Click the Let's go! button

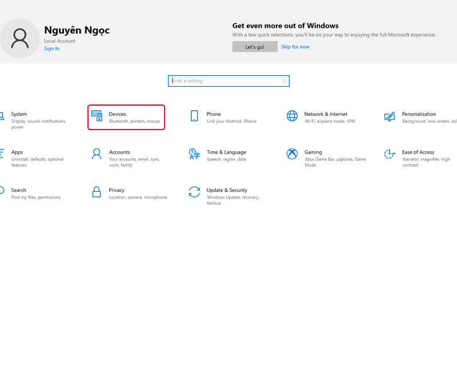(255, 47)
